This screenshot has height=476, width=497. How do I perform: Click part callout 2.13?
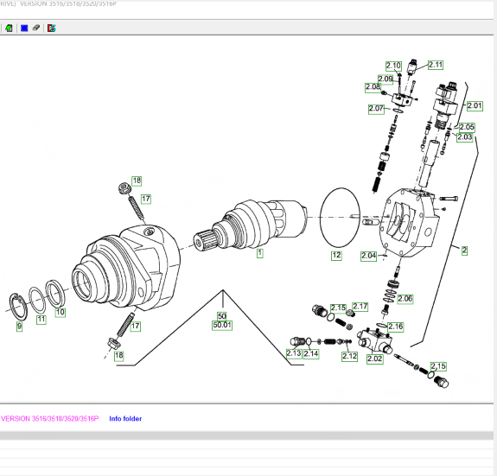pos(294,353)
